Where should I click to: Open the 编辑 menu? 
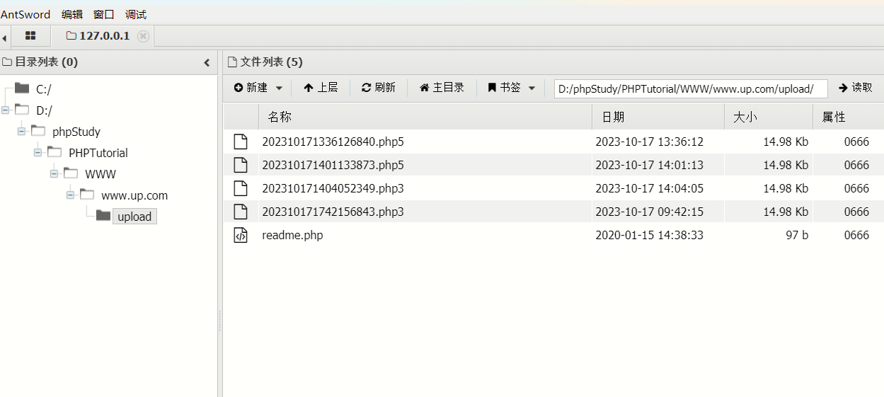click(x=71, y=14)
